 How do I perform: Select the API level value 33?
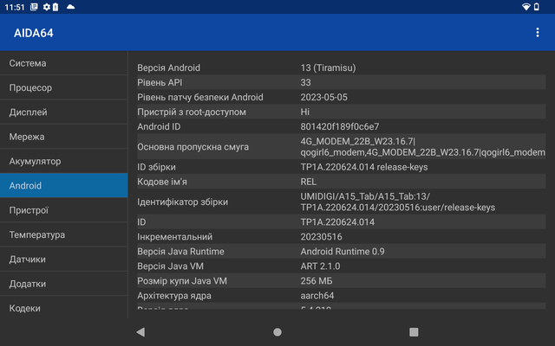click(x=305, y=83)
